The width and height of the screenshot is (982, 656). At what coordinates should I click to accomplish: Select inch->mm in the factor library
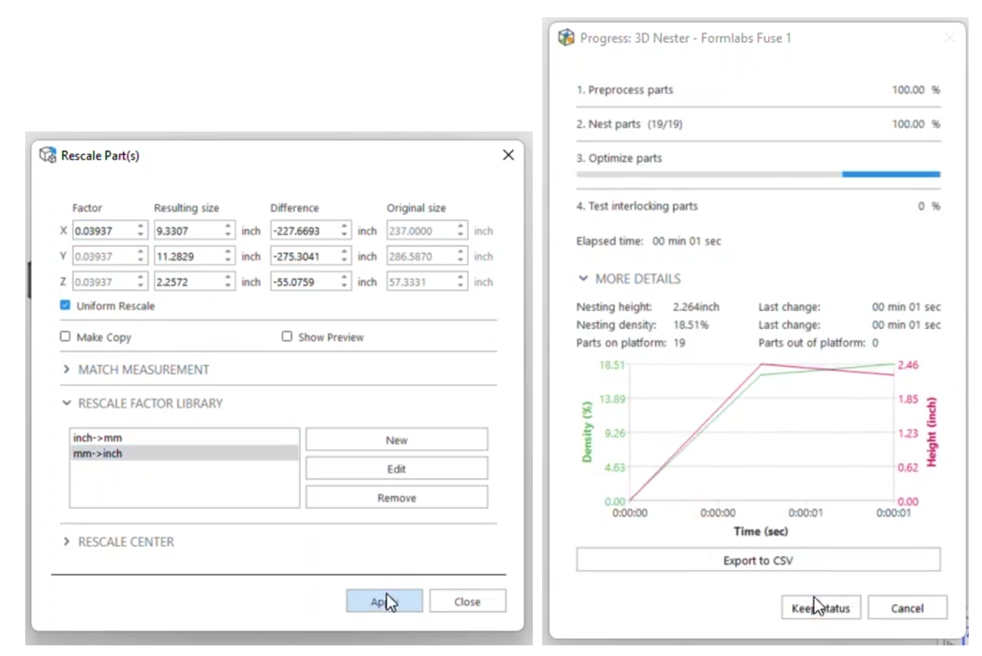point(184,438)
